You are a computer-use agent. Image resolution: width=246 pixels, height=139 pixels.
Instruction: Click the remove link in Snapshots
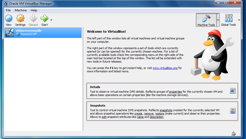click(x=149, y=114)
